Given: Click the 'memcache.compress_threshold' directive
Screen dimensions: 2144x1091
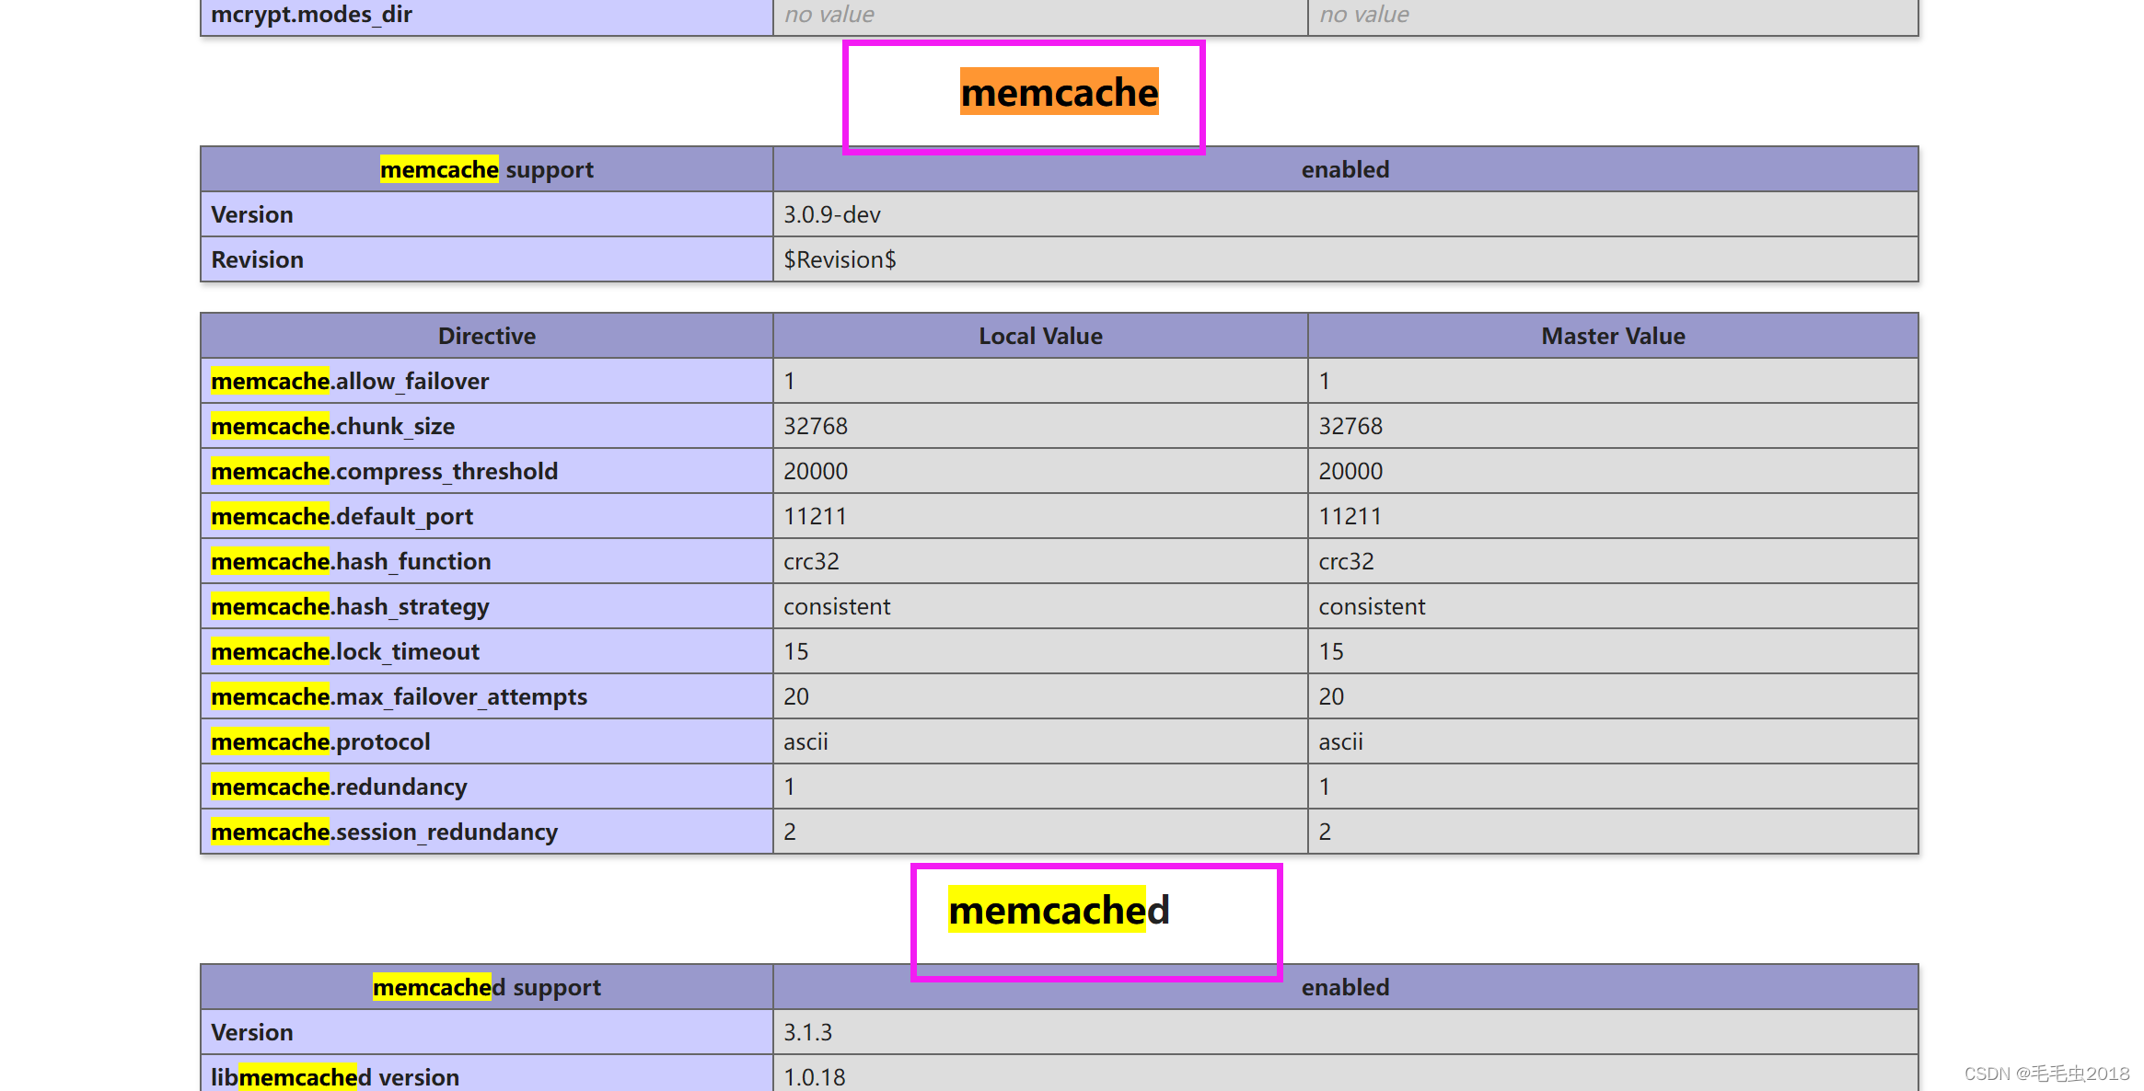Looking at the screenshot, I should (x=385, y=471).
